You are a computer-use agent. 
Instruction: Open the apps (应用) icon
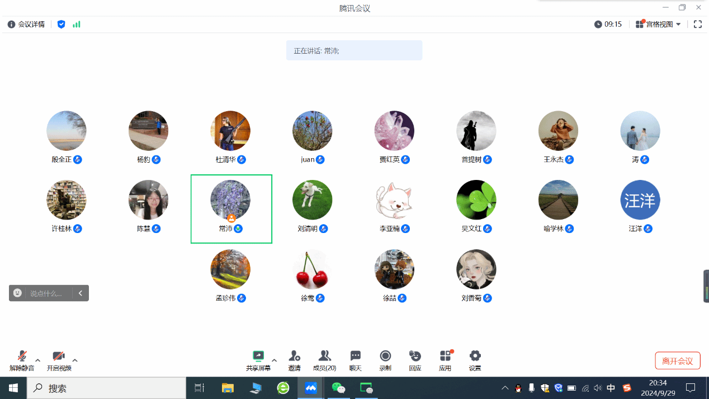tap(445, 357)
